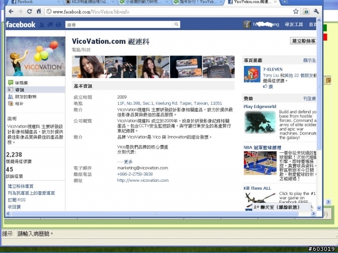Open the new tab plus button
Screen dimensions: 338x253
click(285, 2)
